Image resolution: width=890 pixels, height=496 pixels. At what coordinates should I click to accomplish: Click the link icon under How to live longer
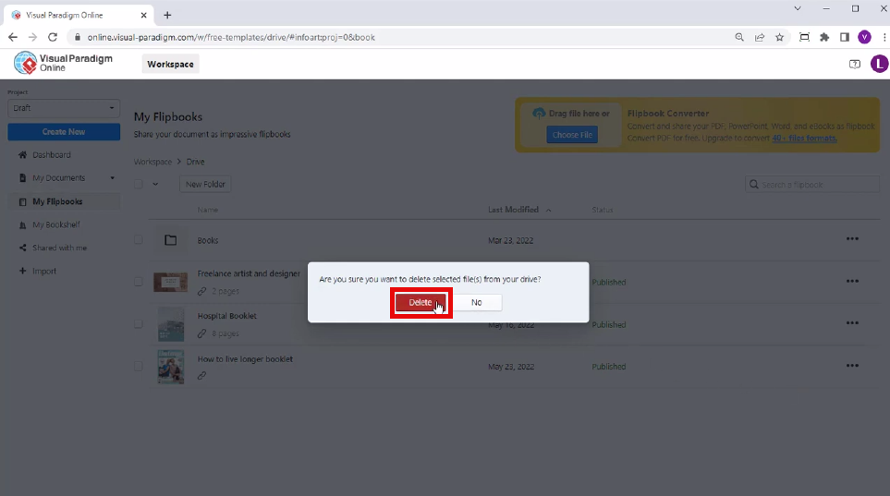click(202, 376)
